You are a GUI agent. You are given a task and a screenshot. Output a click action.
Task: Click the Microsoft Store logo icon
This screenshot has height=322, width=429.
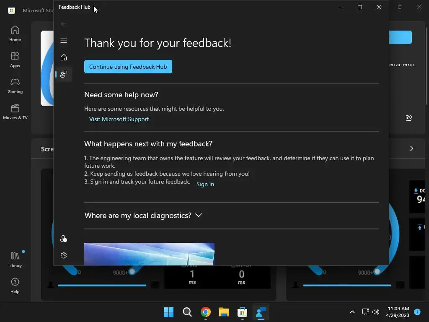[11, 10]
